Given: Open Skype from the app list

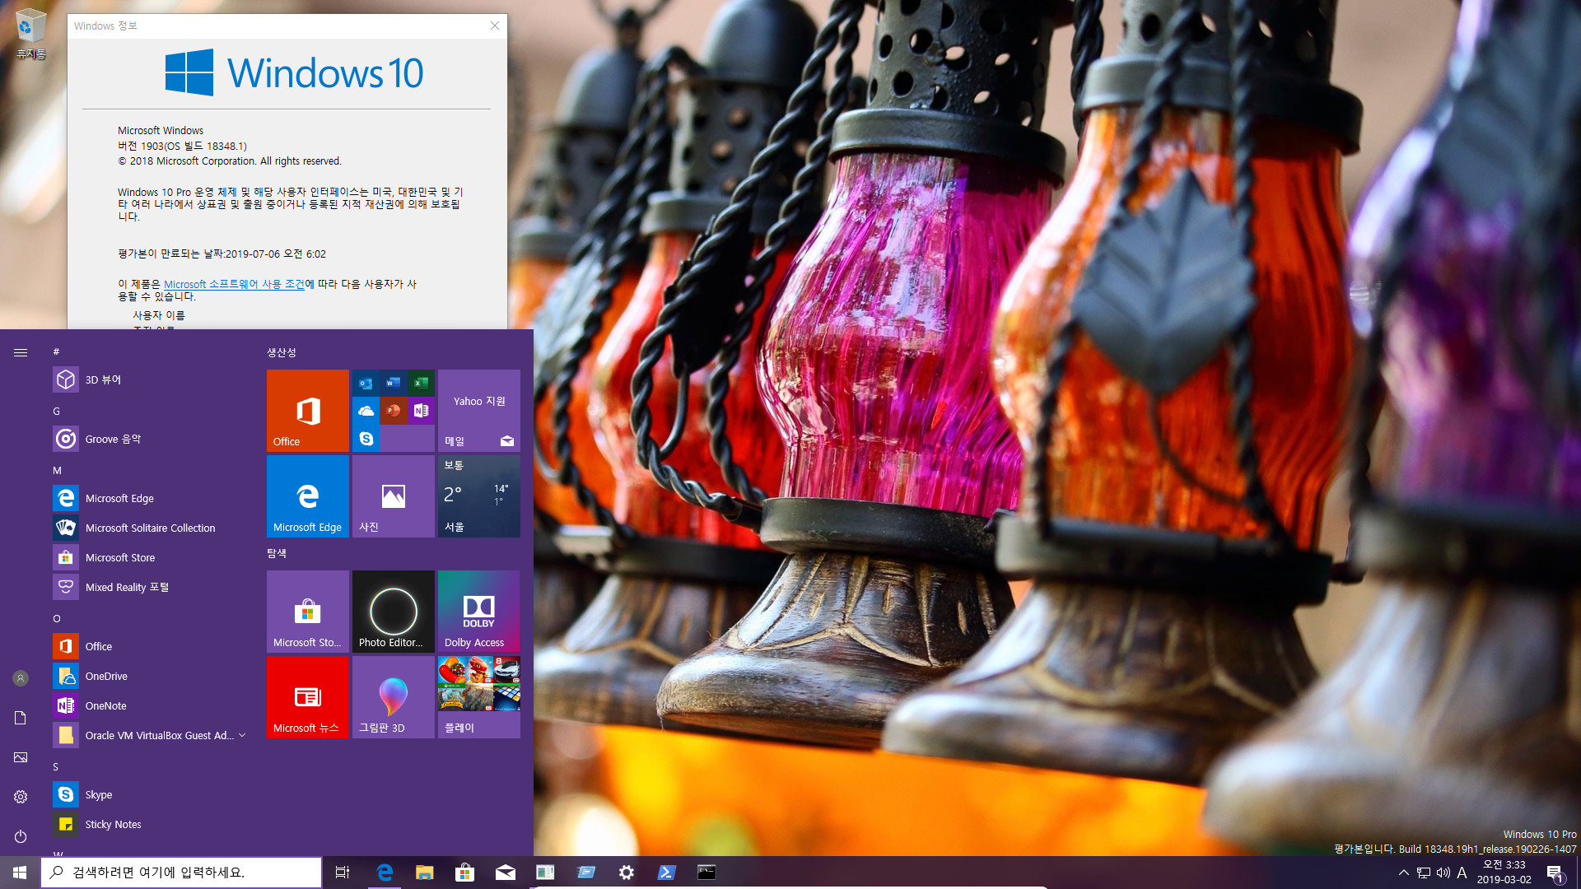Looking at the screenshot, I should coord(148,794).
